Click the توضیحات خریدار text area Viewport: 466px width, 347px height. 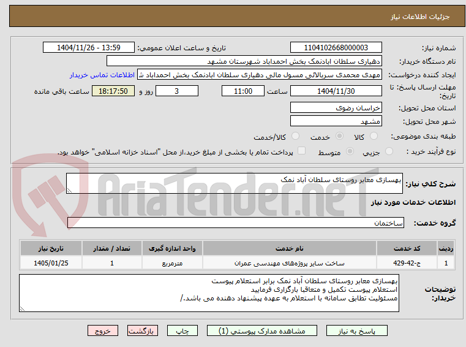[209, 293]
